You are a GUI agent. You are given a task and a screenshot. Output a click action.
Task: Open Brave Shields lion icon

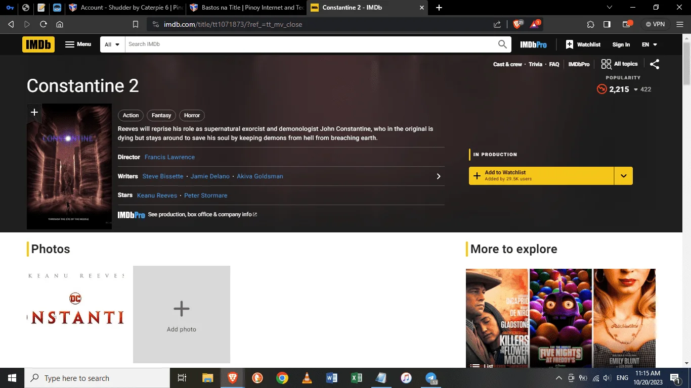tap(517, 24)
